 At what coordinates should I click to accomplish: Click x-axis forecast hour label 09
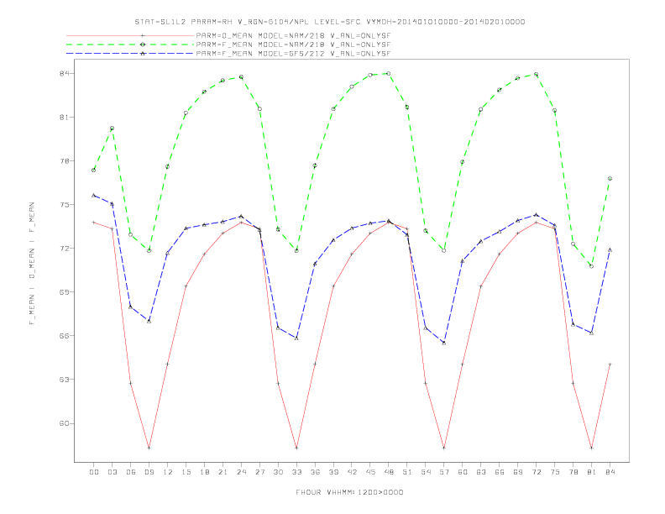coord(149,472)
